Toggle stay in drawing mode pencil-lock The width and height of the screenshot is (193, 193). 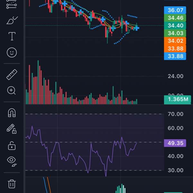point(12,129)
